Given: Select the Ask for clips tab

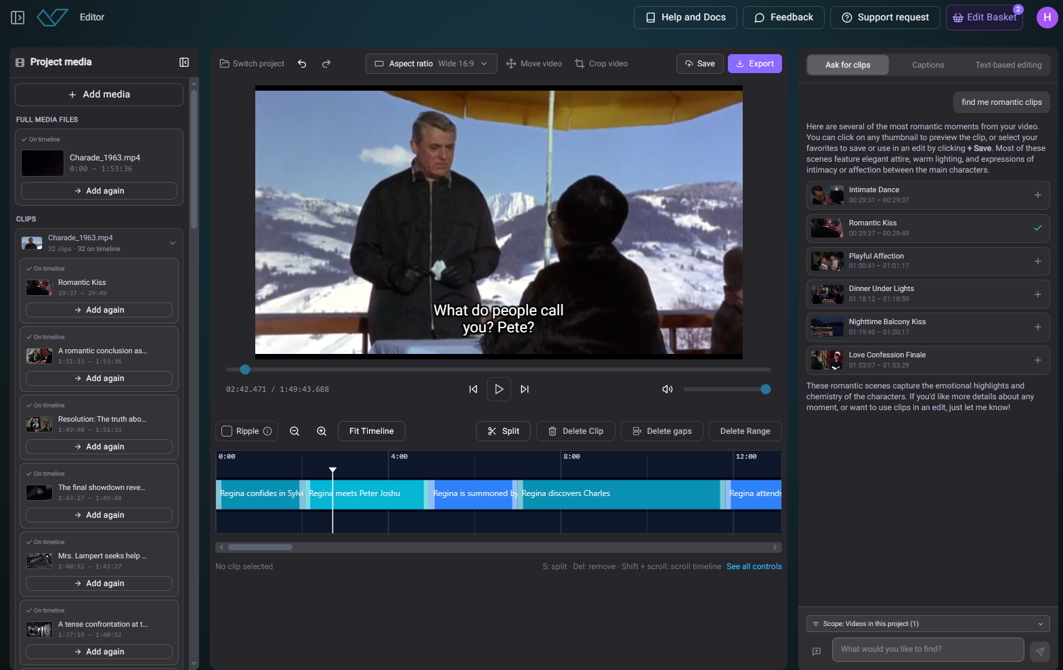Looking at the screenshot, I should click(848, 65).
